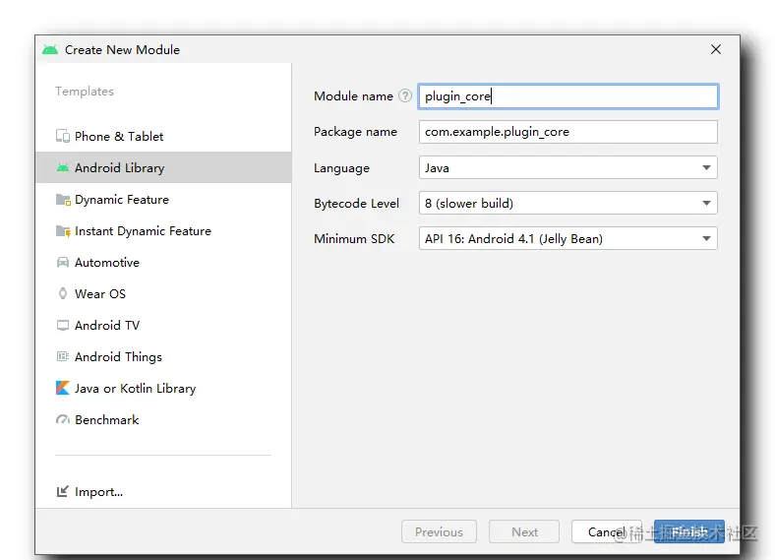Click the Previous button

click(x=439, y=531)
